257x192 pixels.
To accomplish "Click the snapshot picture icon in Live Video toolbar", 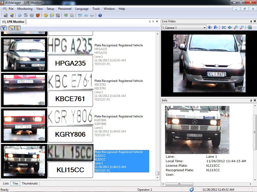I will tap(250, 28).
